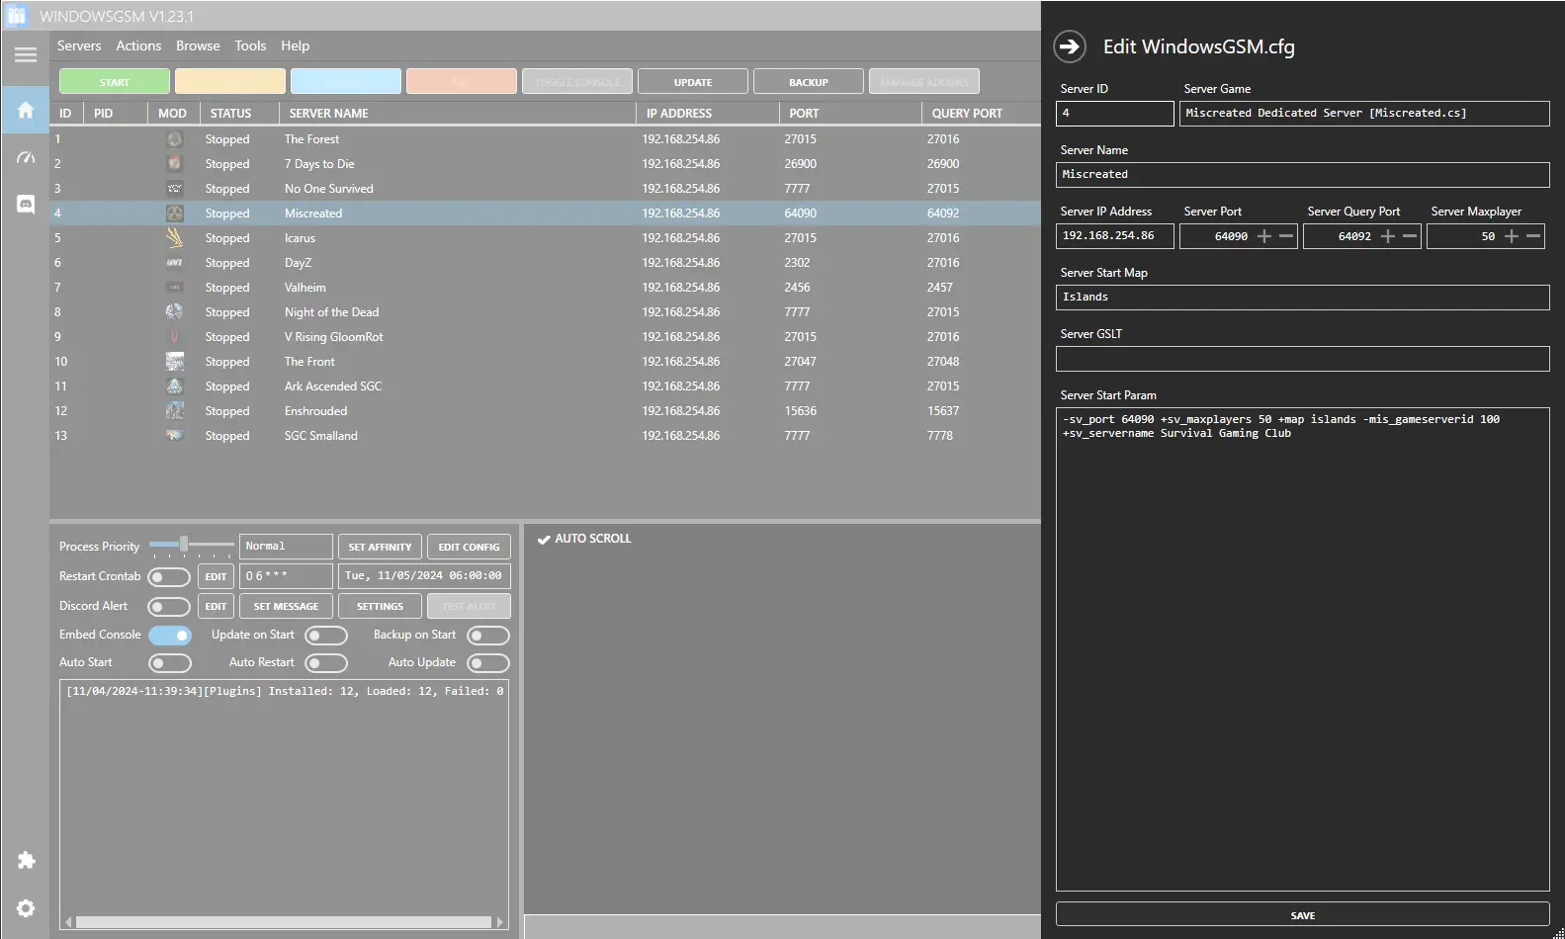Open the Help menu
Image resolution: width=1565 pixels, height=939 pixels.
(x=295, y=45)
